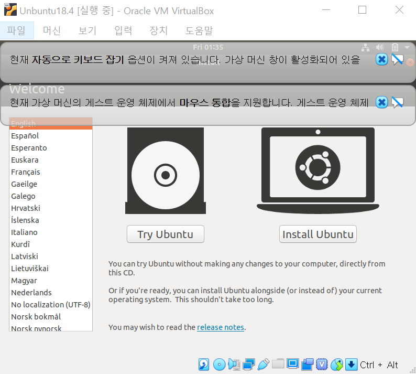Click the Install Ubuntu button

click(318, 234)
